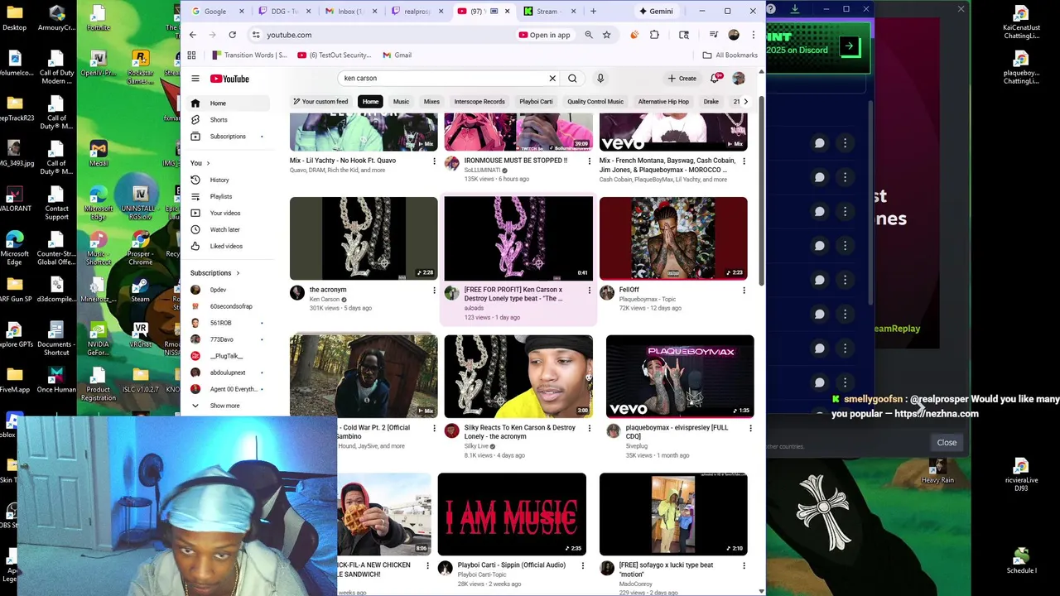Open All Bookmarks folder

pos(730,55)
